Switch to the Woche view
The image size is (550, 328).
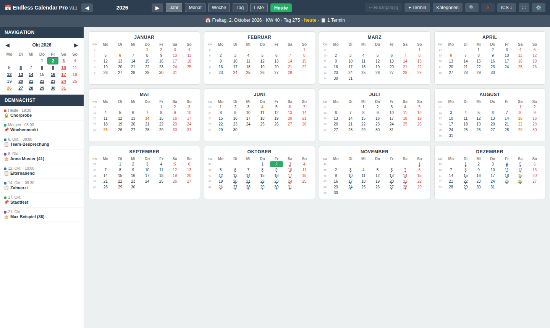tap(219, 8)
